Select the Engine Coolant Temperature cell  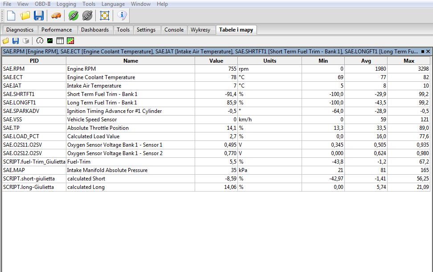tap(131, 77)
